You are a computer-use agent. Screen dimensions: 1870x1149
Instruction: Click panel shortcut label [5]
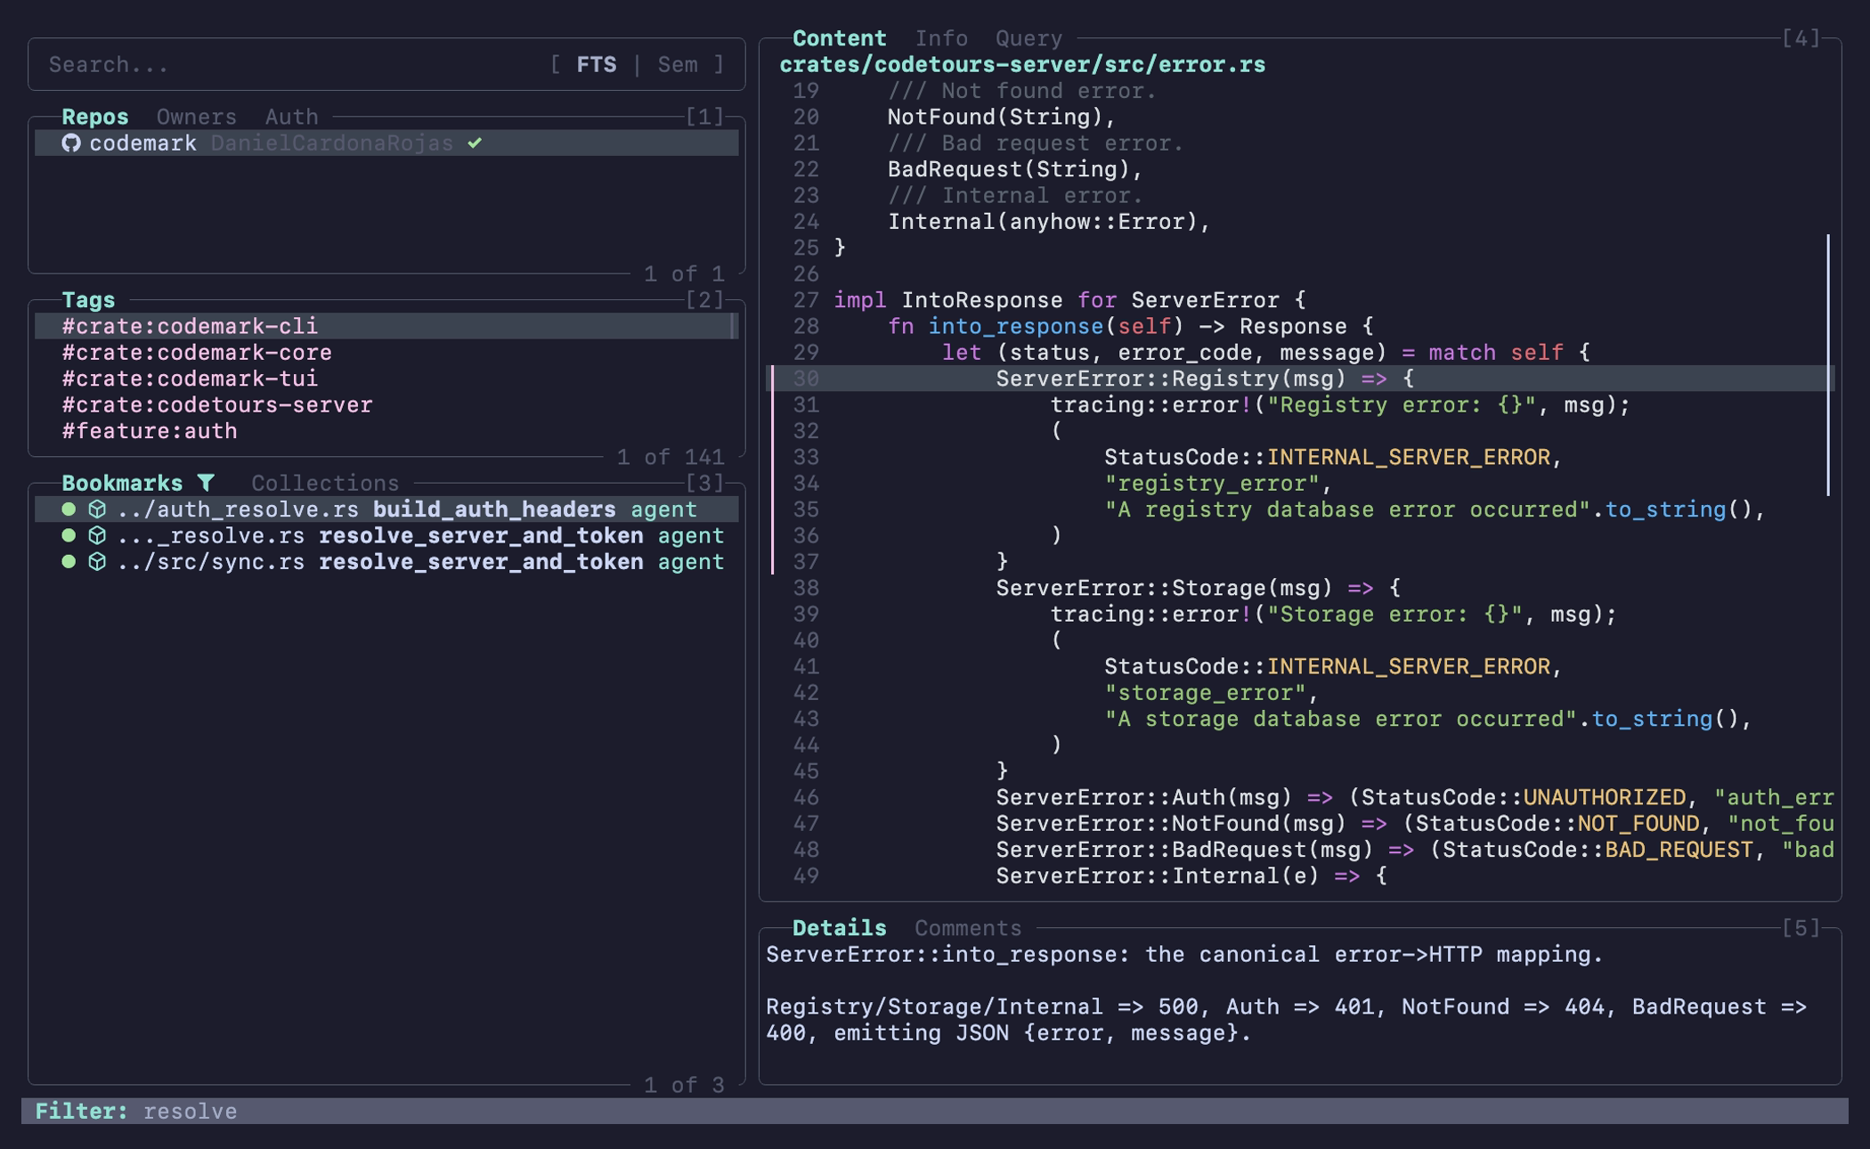tap(1801, 928)
